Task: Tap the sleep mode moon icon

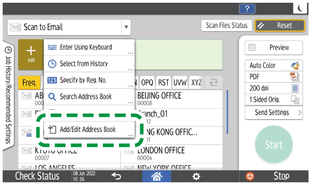Action: pos(299,8)
